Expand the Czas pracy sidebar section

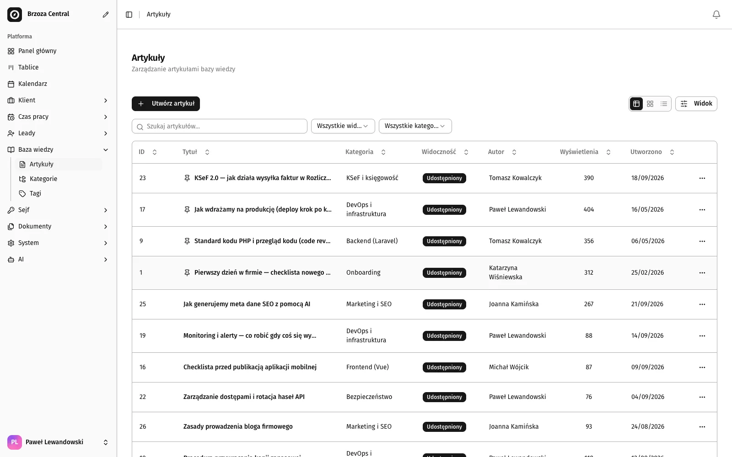tap(59, 117)
